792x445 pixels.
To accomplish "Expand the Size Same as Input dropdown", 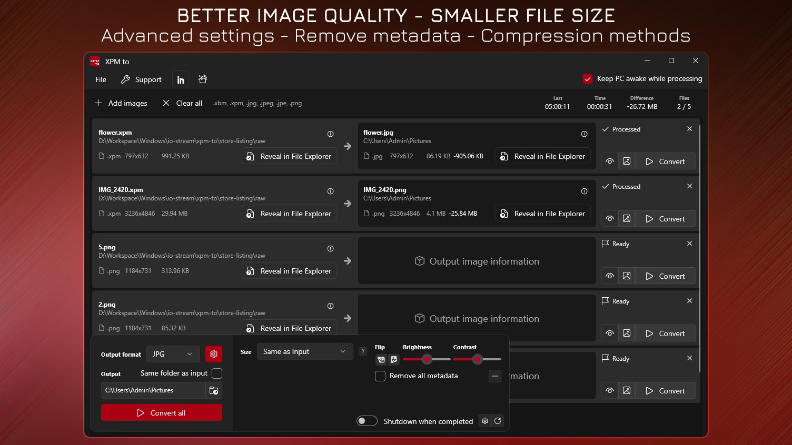I will point(305,351).
